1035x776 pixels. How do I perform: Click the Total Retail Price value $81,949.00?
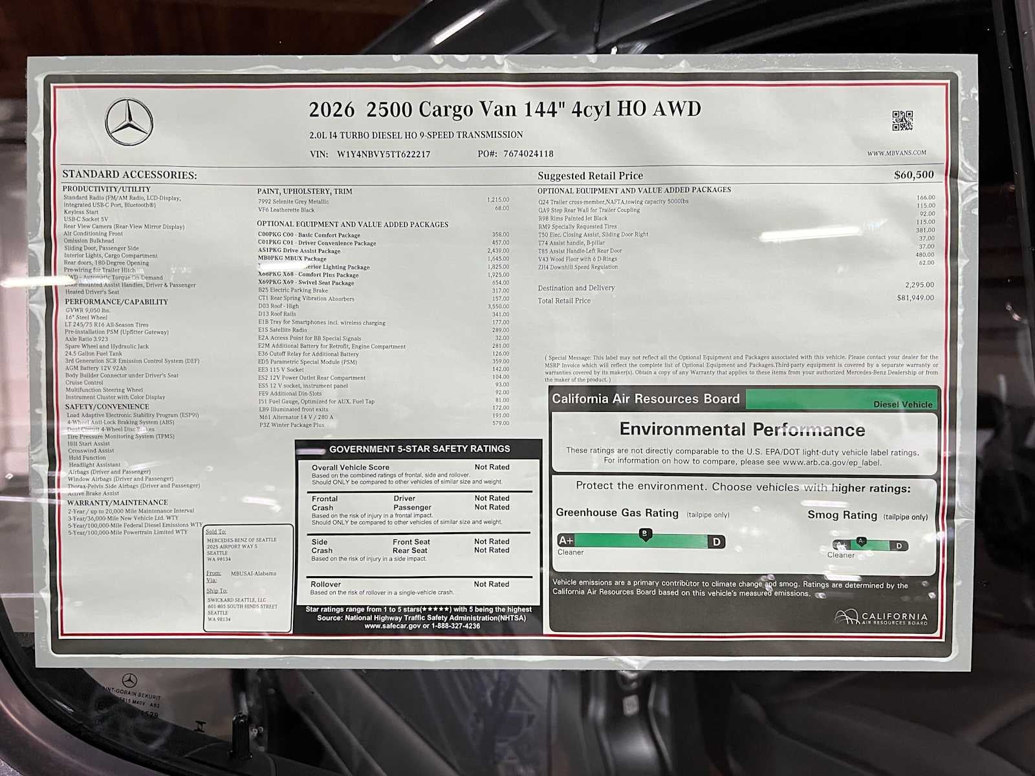tap(915, 297)
